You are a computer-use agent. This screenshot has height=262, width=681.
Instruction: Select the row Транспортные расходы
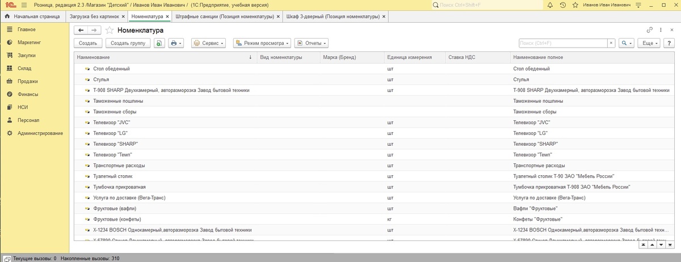click(x=374, y=166)
